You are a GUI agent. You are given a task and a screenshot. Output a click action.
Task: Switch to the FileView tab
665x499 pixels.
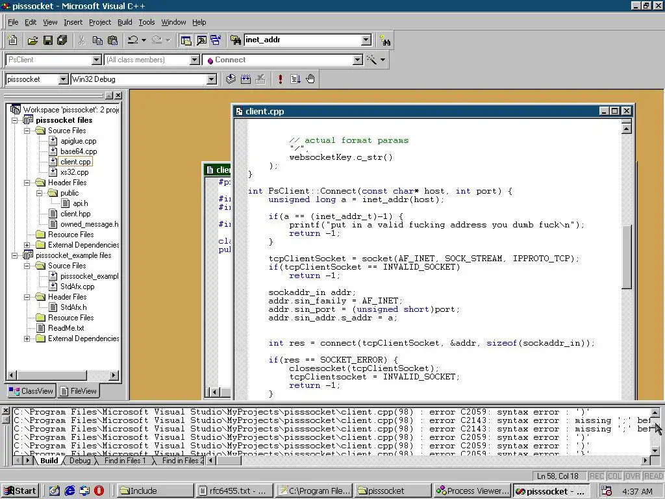pyautogui.click(x=79, y=390)
